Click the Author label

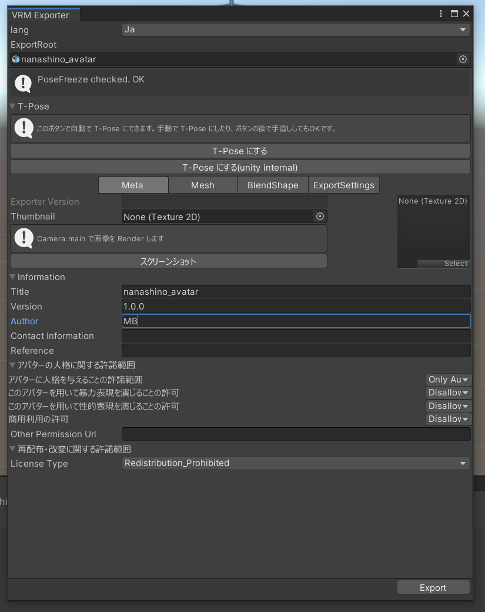point(25,321)
